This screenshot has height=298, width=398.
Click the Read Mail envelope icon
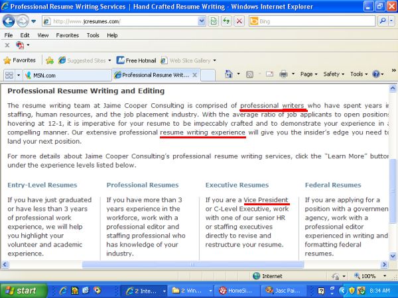(x=269, y=74)
